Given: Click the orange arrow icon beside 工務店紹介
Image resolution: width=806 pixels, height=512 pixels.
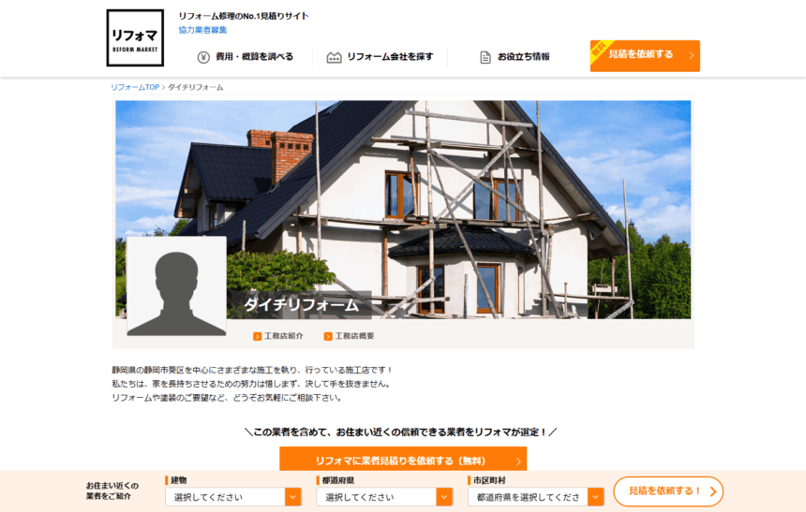Looking at the screenshot, I should [257, 336].
